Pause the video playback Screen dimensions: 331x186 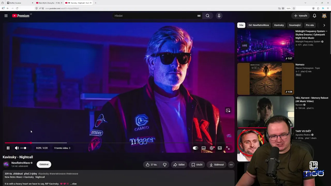coord(8,148)
